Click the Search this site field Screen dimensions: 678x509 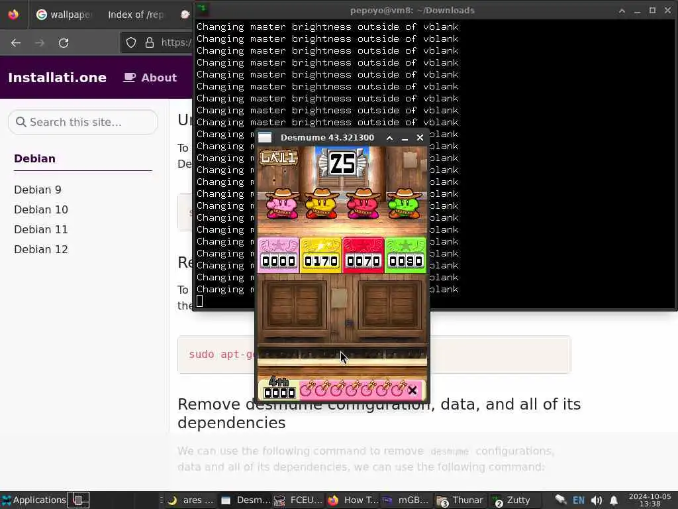point(83,122)
